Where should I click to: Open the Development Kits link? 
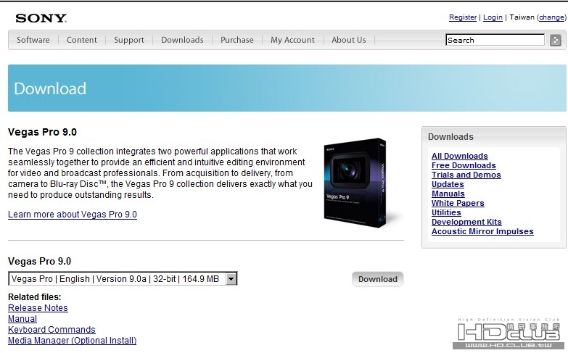[466, 222]
